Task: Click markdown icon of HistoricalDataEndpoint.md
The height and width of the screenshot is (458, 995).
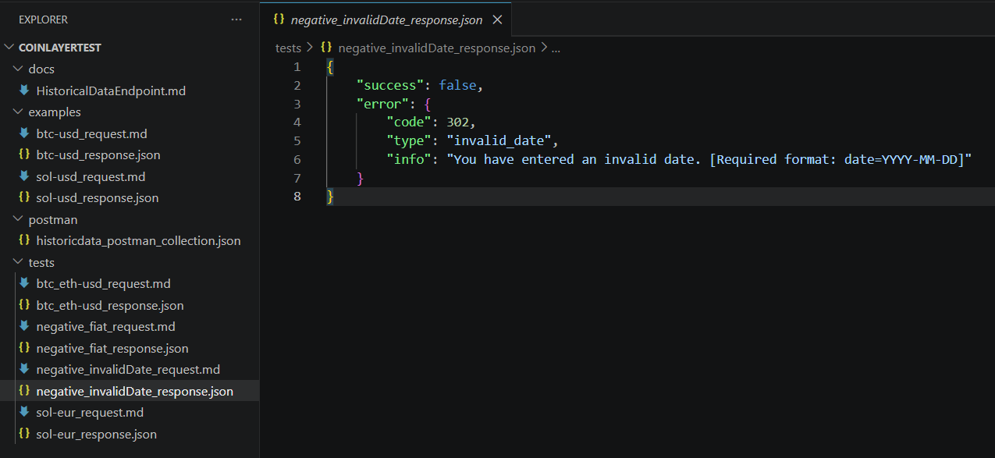Action: [24, 91]
